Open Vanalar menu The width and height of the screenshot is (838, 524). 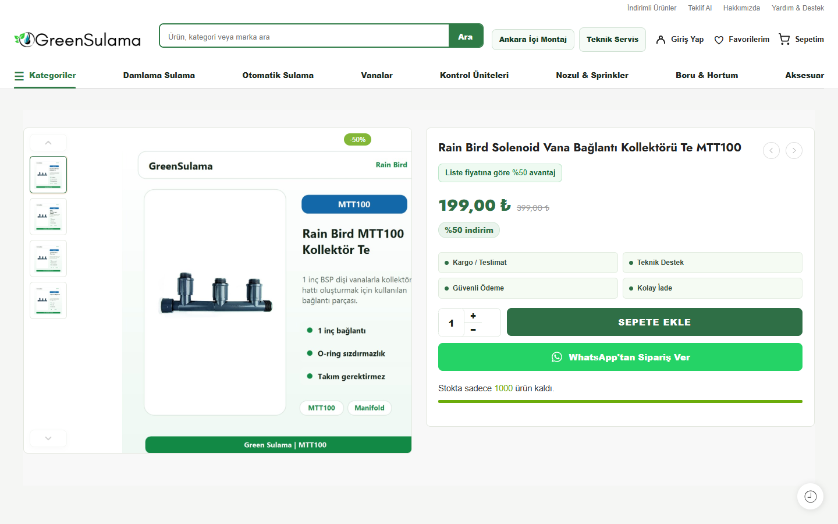click(x=377, y=76)
